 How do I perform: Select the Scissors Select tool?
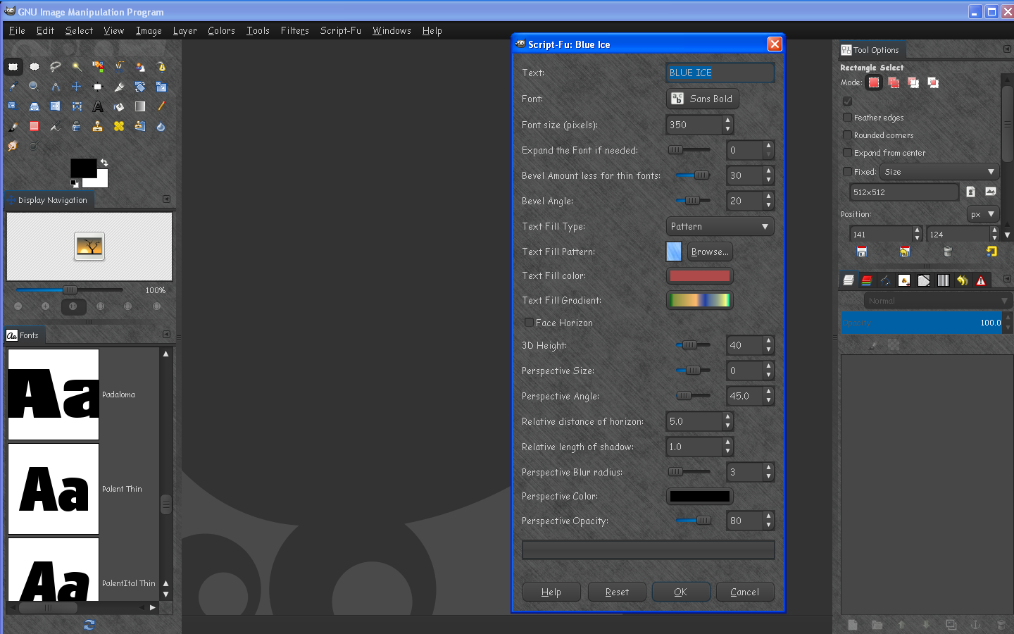tap(119, 67)
